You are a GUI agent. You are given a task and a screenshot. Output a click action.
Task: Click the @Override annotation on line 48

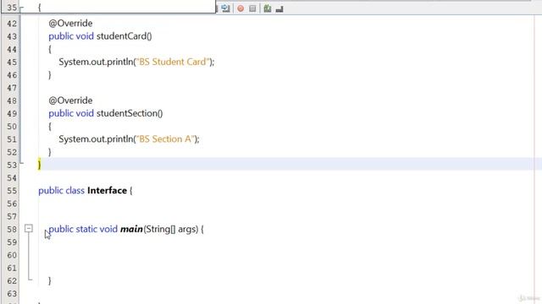70,100
